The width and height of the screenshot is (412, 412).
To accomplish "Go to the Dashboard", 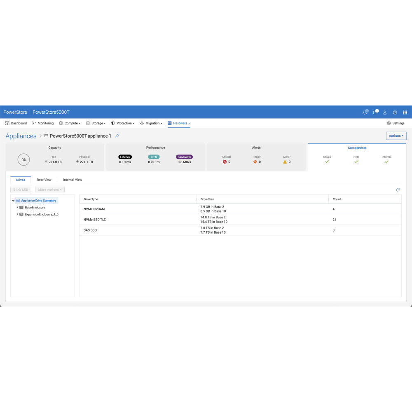I will (x=16, y=123).
